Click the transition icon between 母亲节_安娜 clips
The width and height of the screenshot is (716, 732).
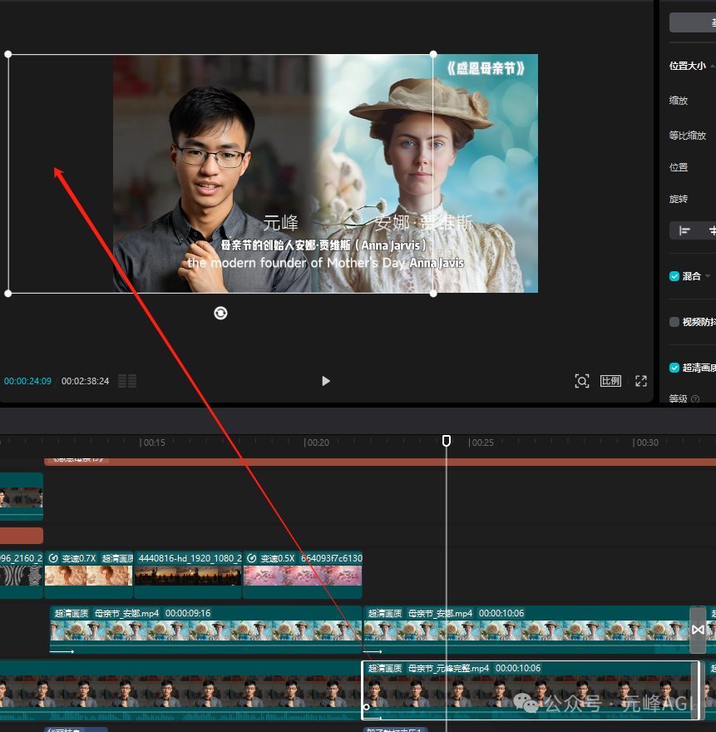coord(698,630)
